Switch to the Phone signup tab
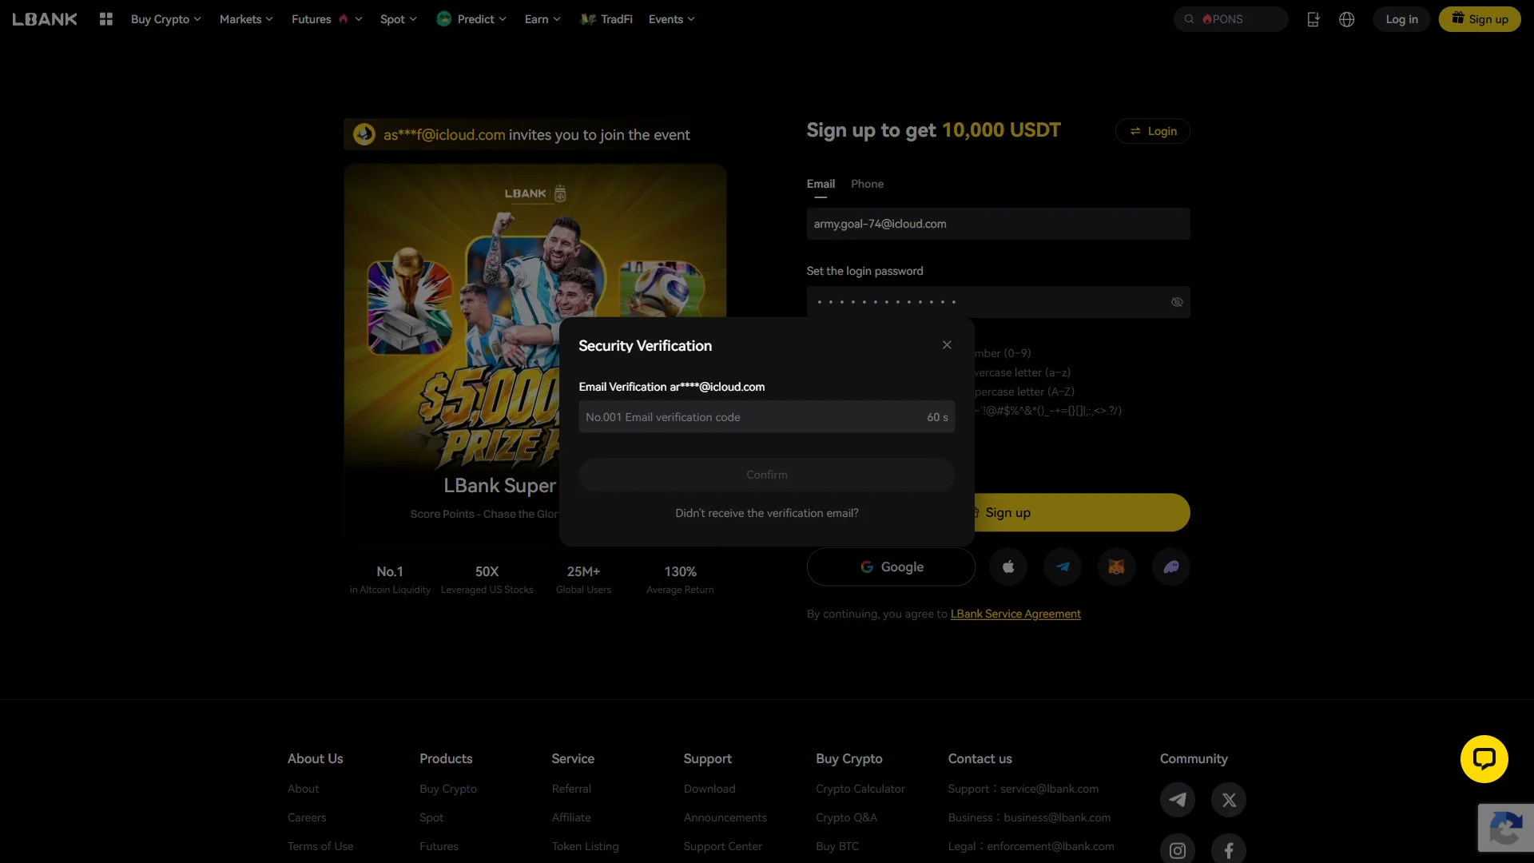 click(867, 184)
